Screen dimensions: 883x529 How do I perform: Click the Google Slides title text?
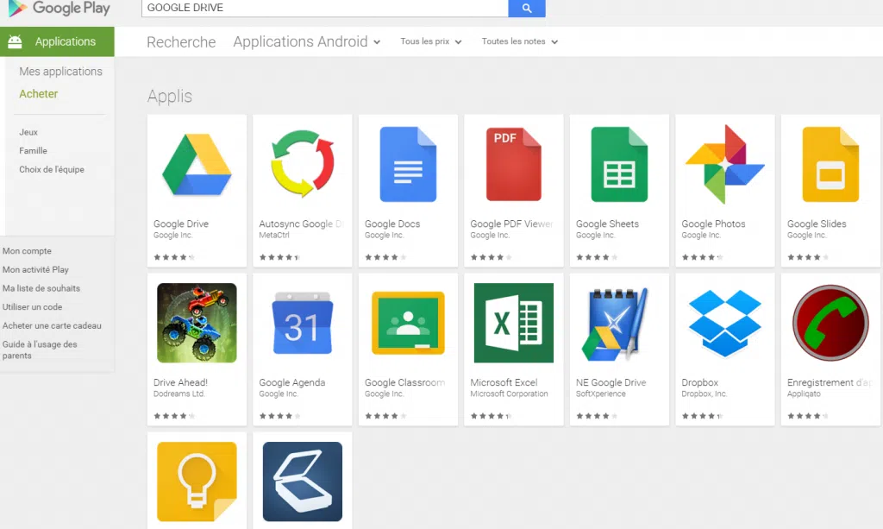coord(817,224)
